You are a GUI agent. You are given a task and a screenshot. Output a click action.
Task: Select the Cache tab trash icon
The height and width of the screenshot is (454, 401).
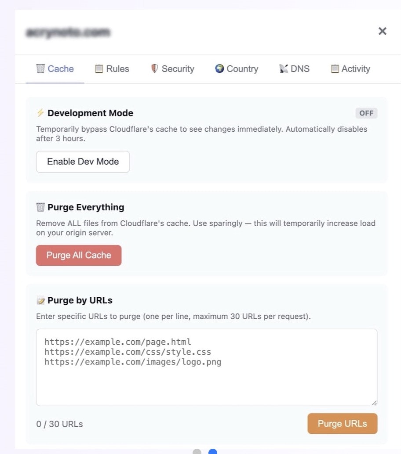pos(39,68)
